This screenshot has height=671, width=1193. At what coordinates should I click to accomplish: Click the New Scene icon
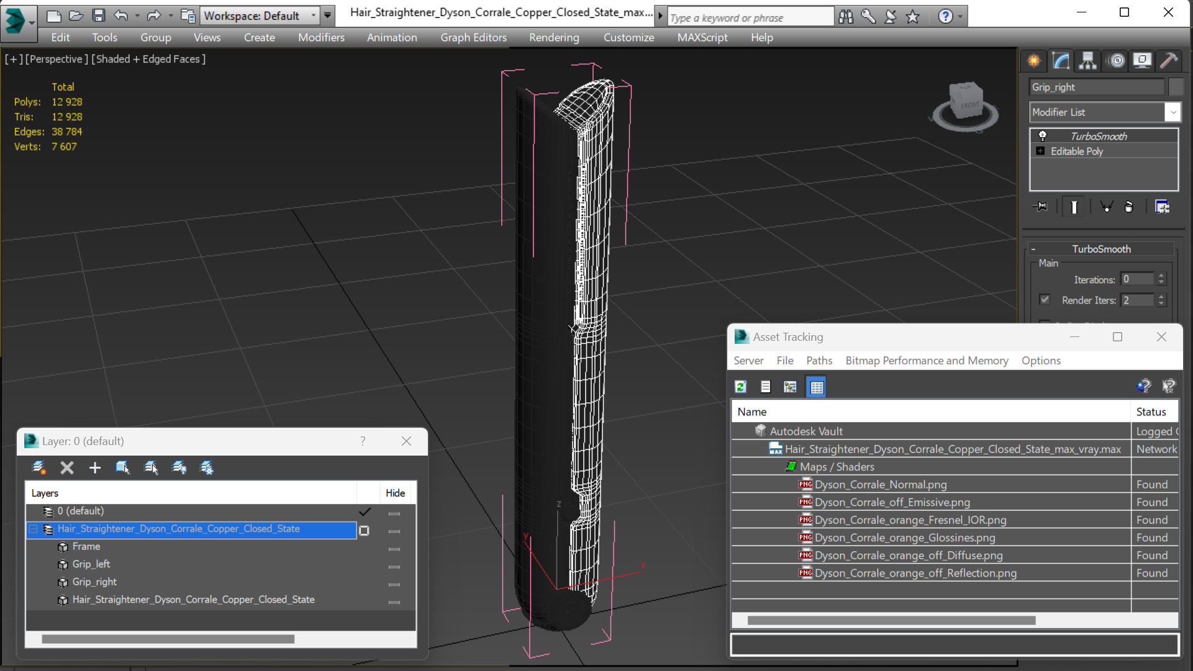click(53, 16)
